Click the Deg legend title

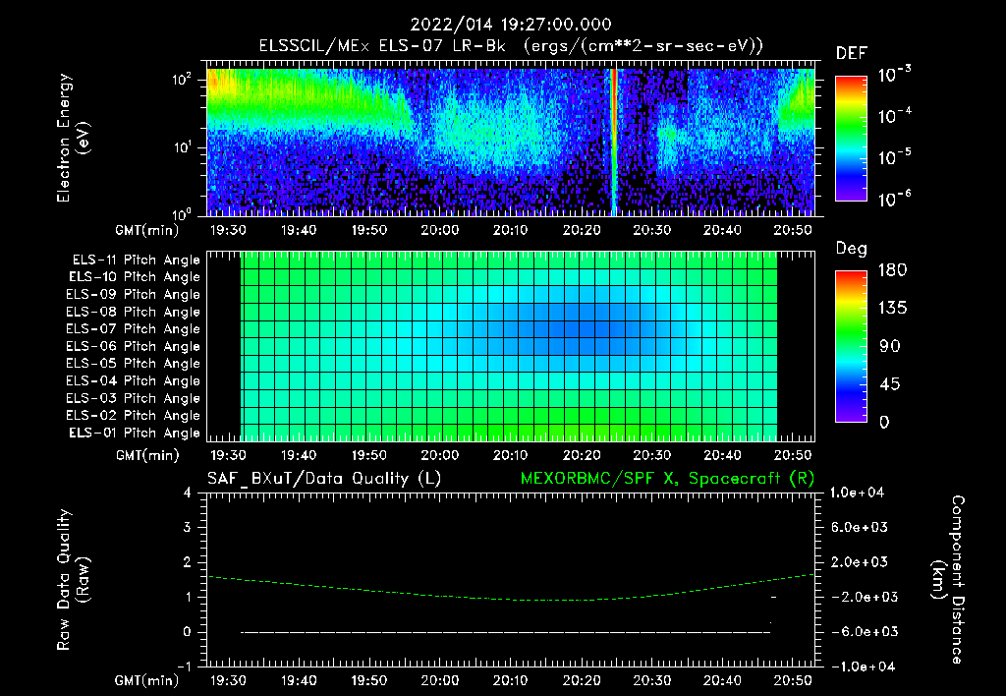coord(852,249)
